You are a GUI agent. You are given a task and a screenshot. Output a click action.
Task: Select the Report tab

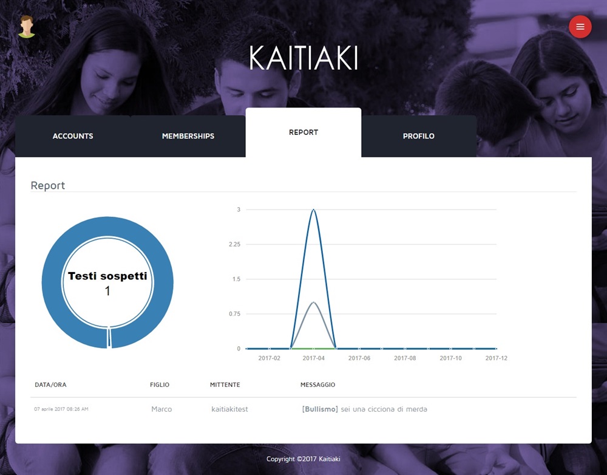click(303, 132)
